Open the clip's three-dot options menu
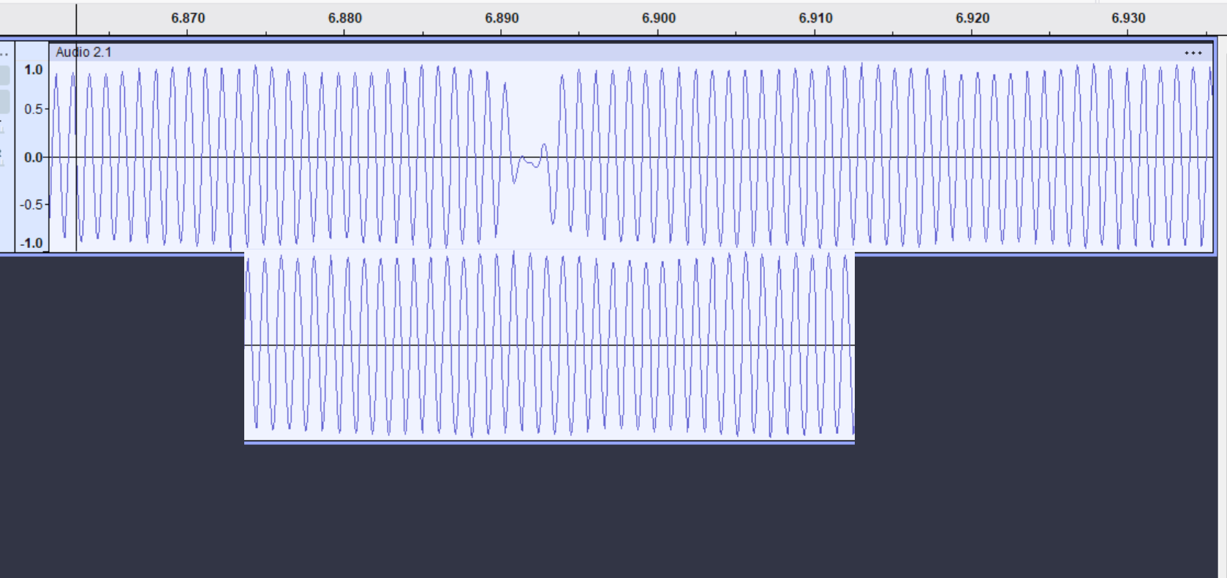 pos(1193,53)
